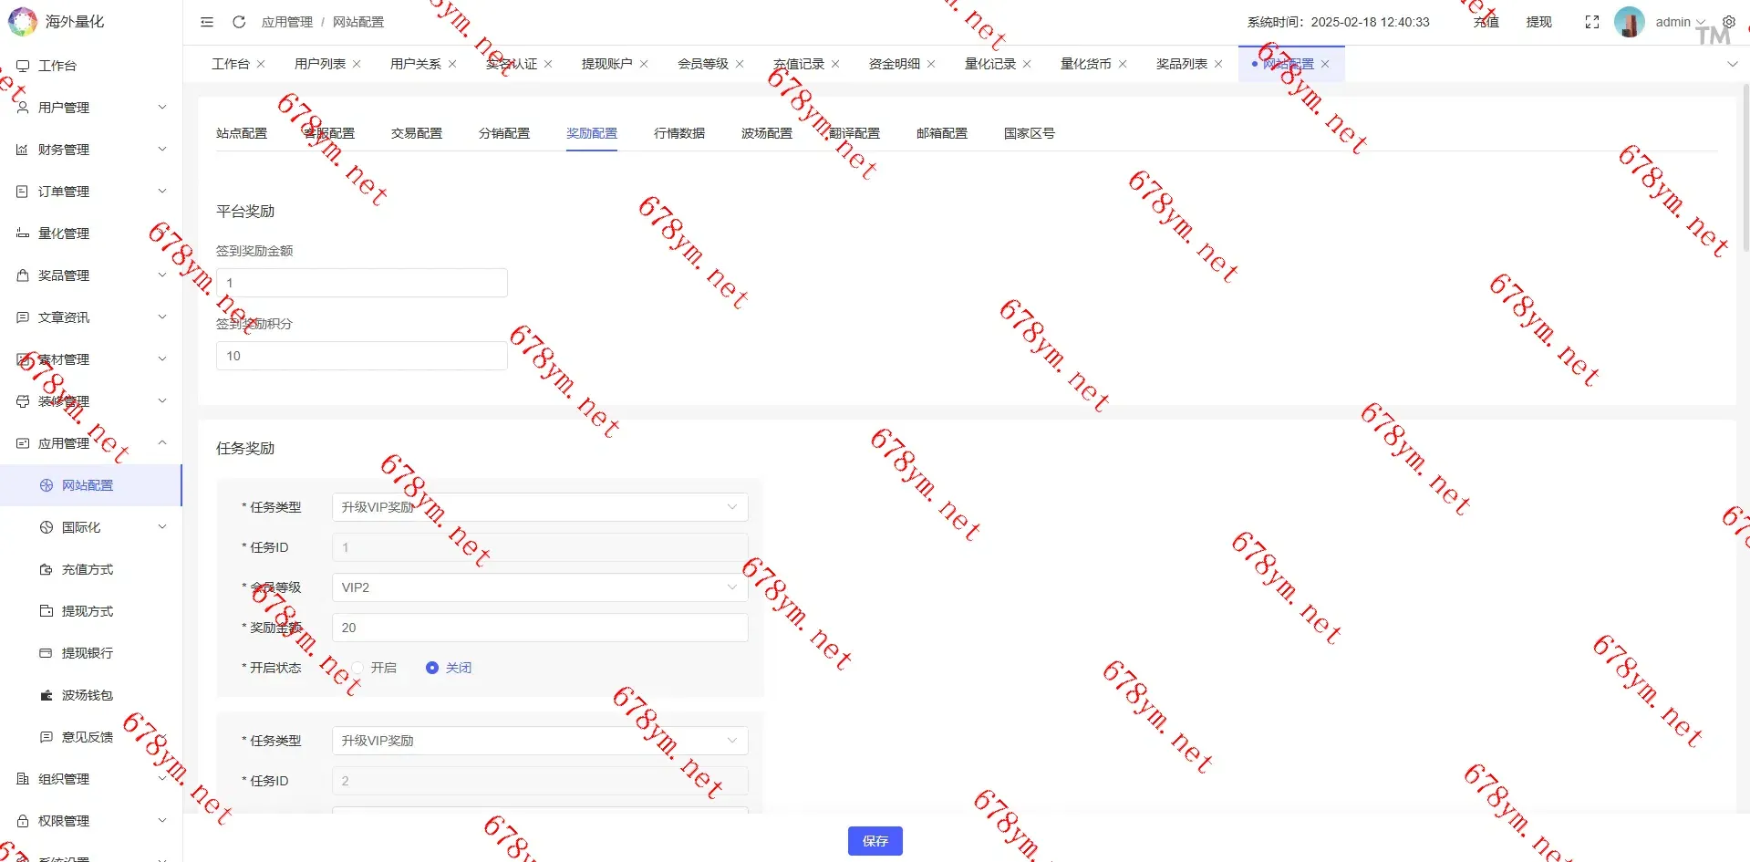Click the page refresh icon

pos(239,22)
